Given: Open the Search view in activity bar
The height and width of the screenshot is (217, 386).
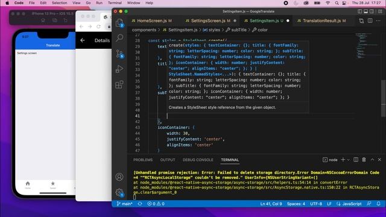Looking at the screenshot, I should (119, 38).
